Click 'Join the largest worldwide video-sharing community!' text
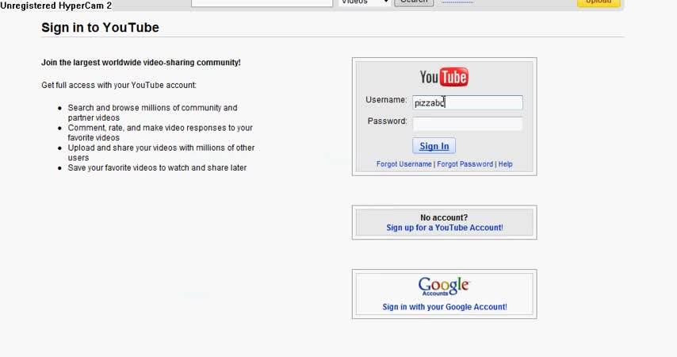The width and height of the screenshot is (677, 357). coord(141,63)
